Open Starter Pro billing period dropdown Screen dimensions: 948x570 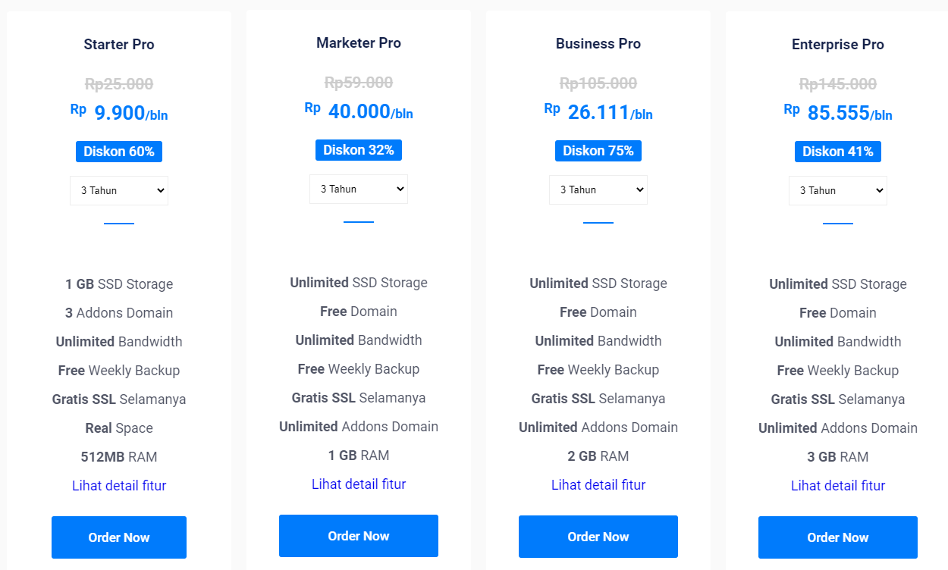click(119, 190)
